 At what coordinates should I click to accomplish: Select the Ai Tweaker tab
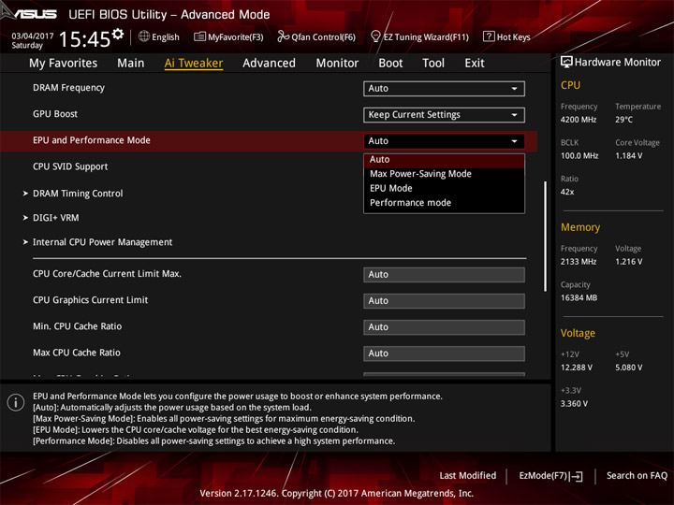point(194,64)
